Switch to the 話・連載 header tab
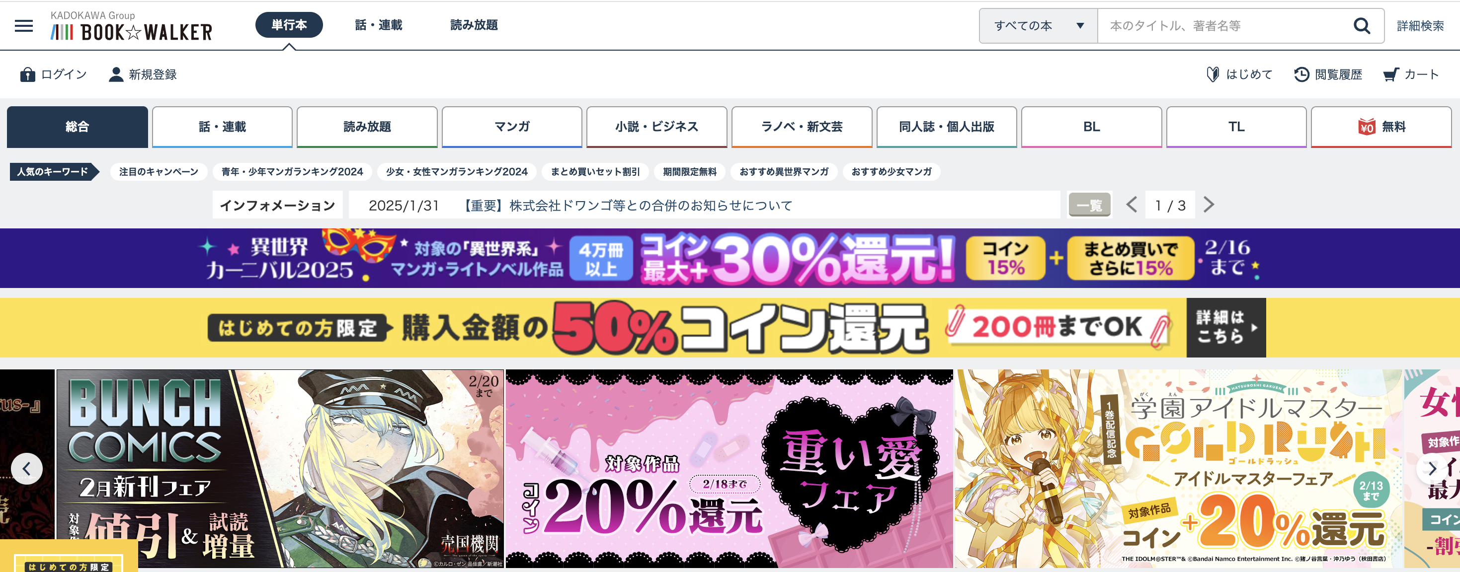This screenshot has height=572, width=1460. pyautogui.click(x=379, y=25)
